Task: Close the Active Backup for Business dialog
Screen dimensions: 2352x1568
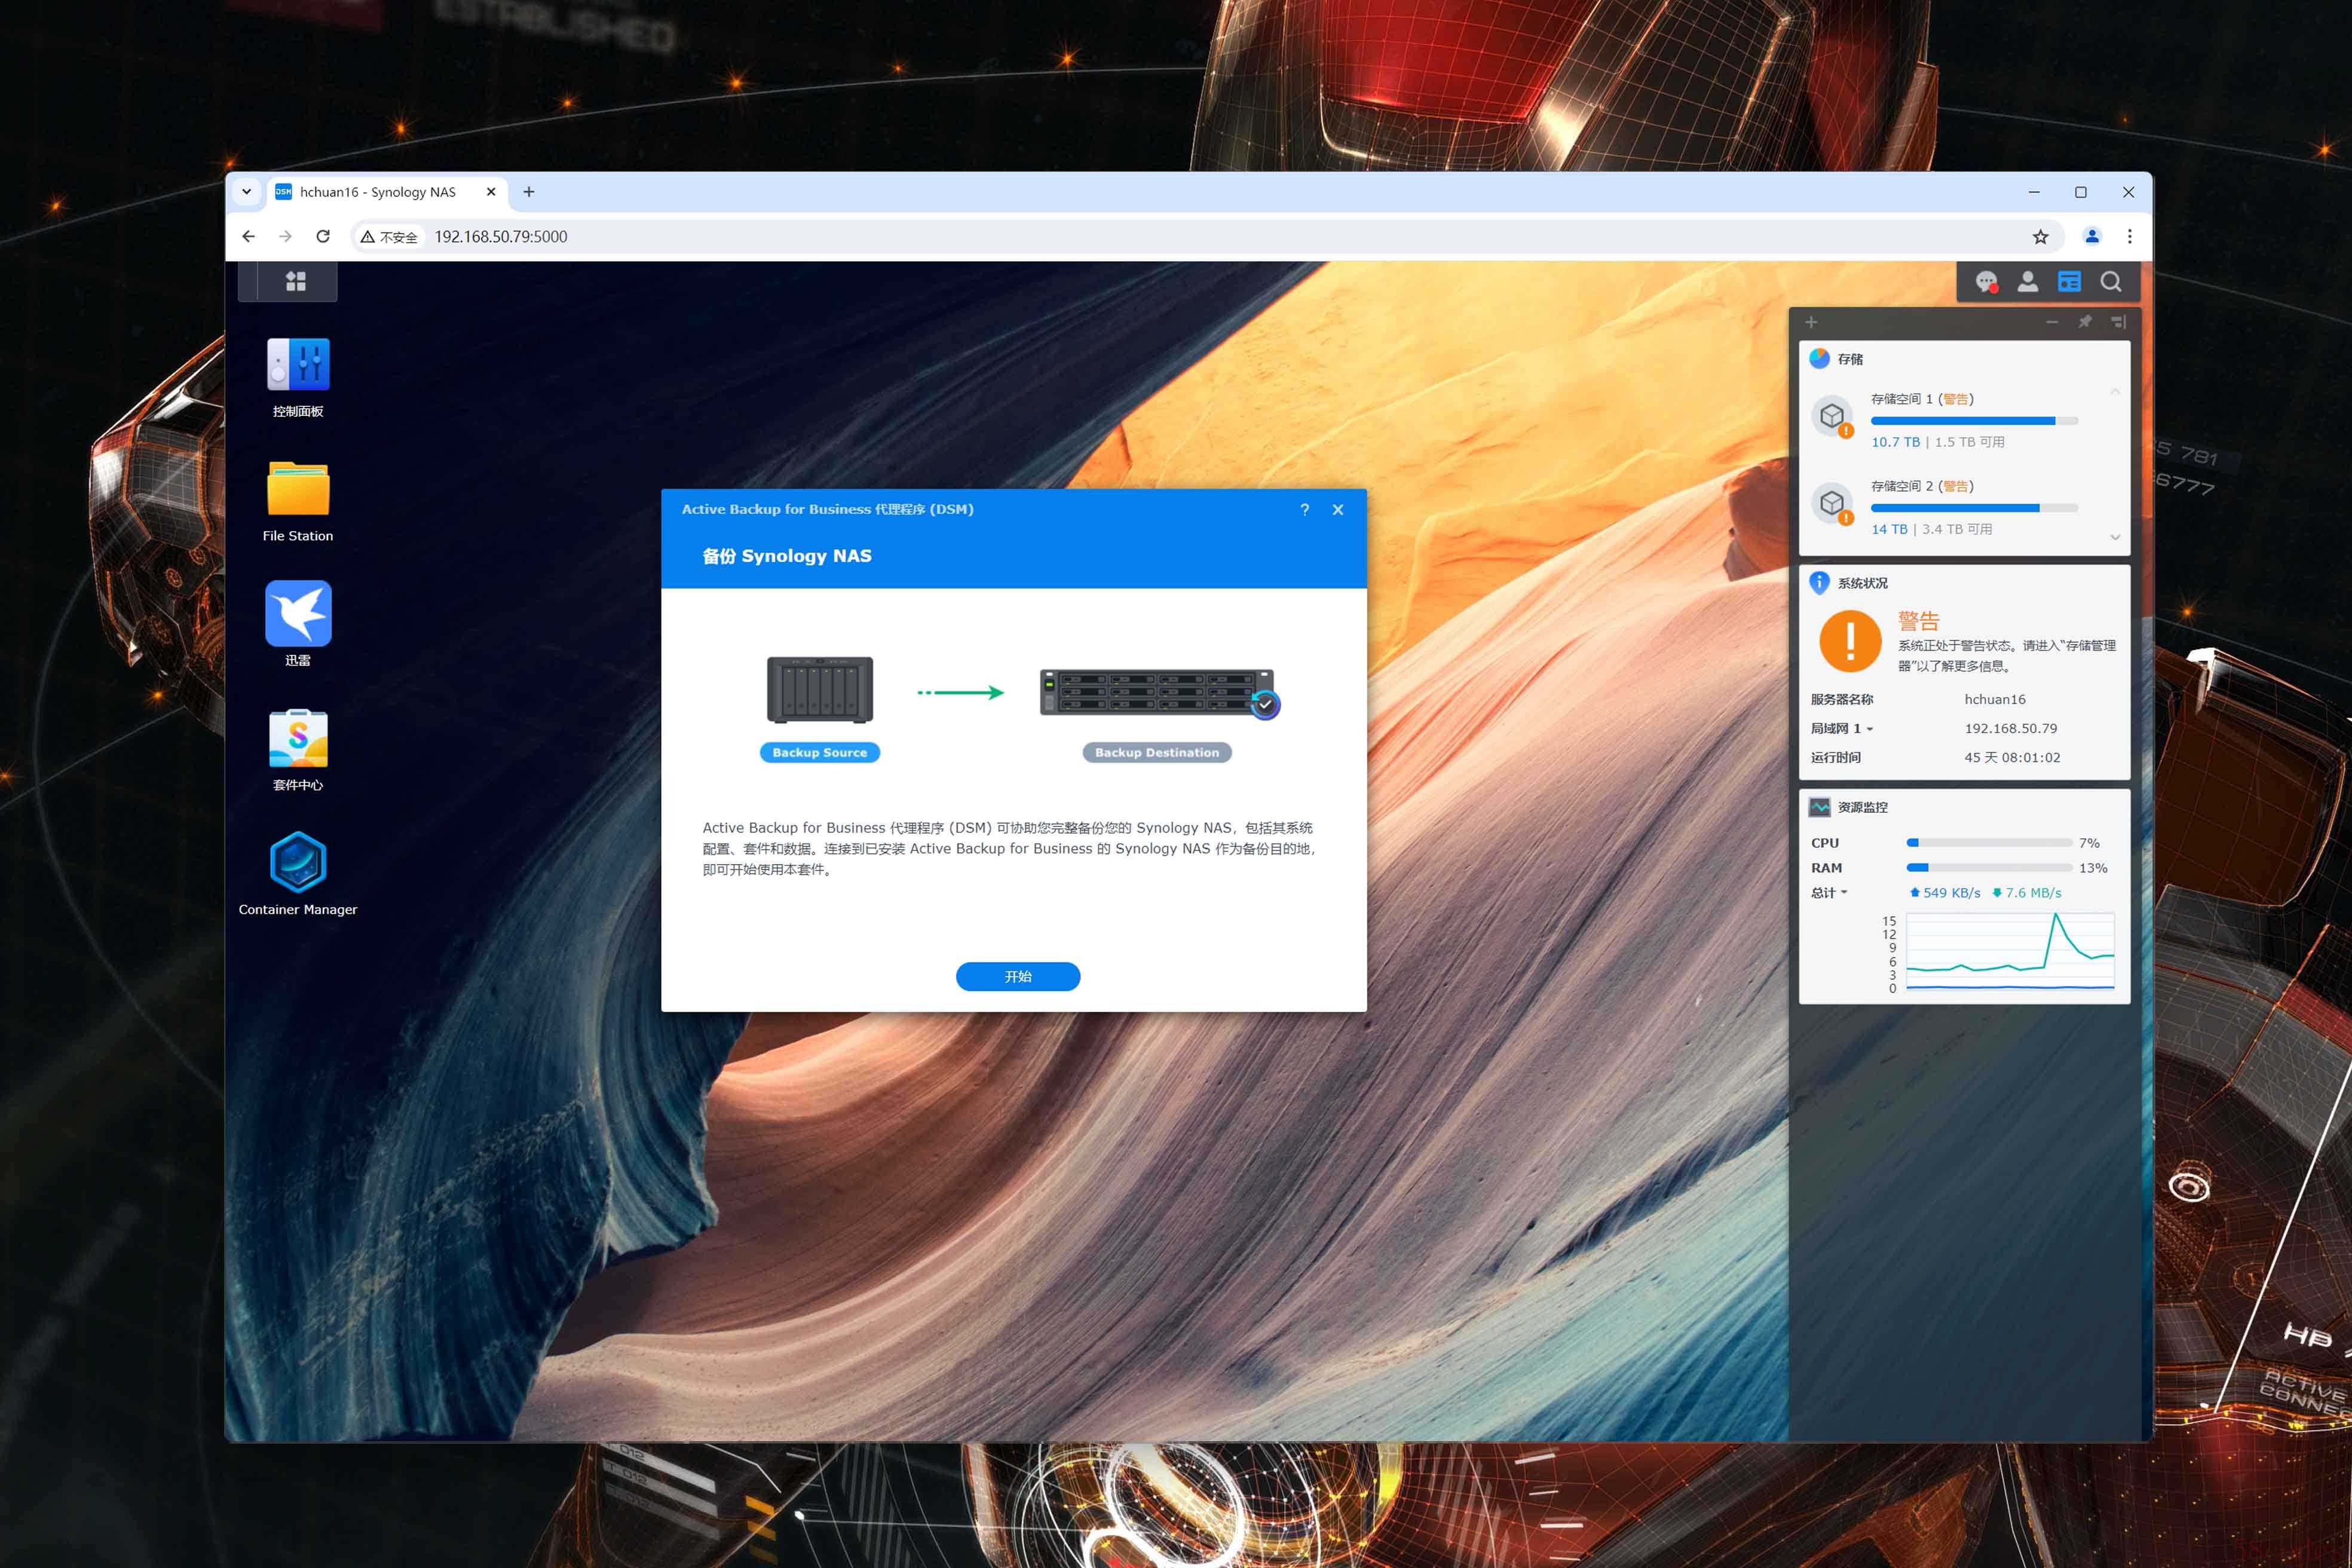Action: click(1338, 510)
